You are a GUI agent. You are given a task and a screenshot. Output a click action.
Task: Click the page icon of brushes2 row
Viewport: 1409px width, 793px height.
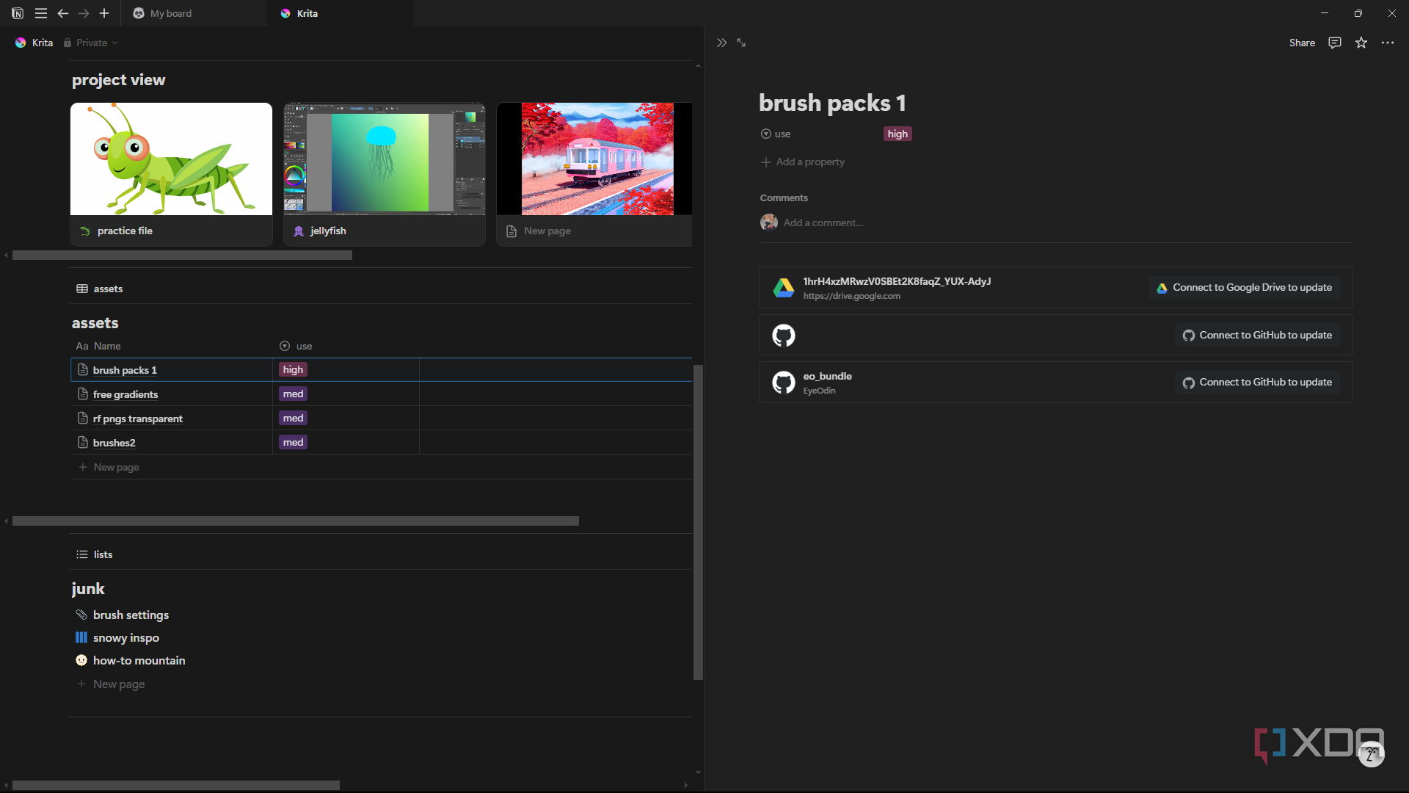pyautogui.click(x=83, y=442)
